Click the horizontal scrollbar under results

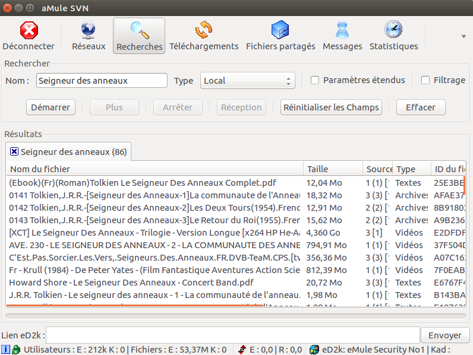point(236,316)
